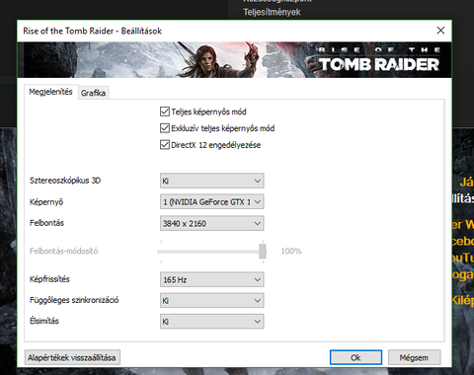Click the Ok button
This screenshot has height=375, width=474.
point(355,357)
